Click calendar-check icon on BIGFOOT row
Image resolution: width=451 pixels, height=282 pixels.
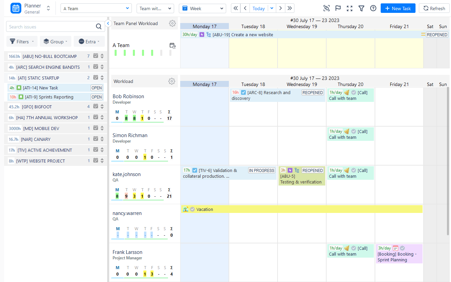pyautogui.click(x=96, y=107)
